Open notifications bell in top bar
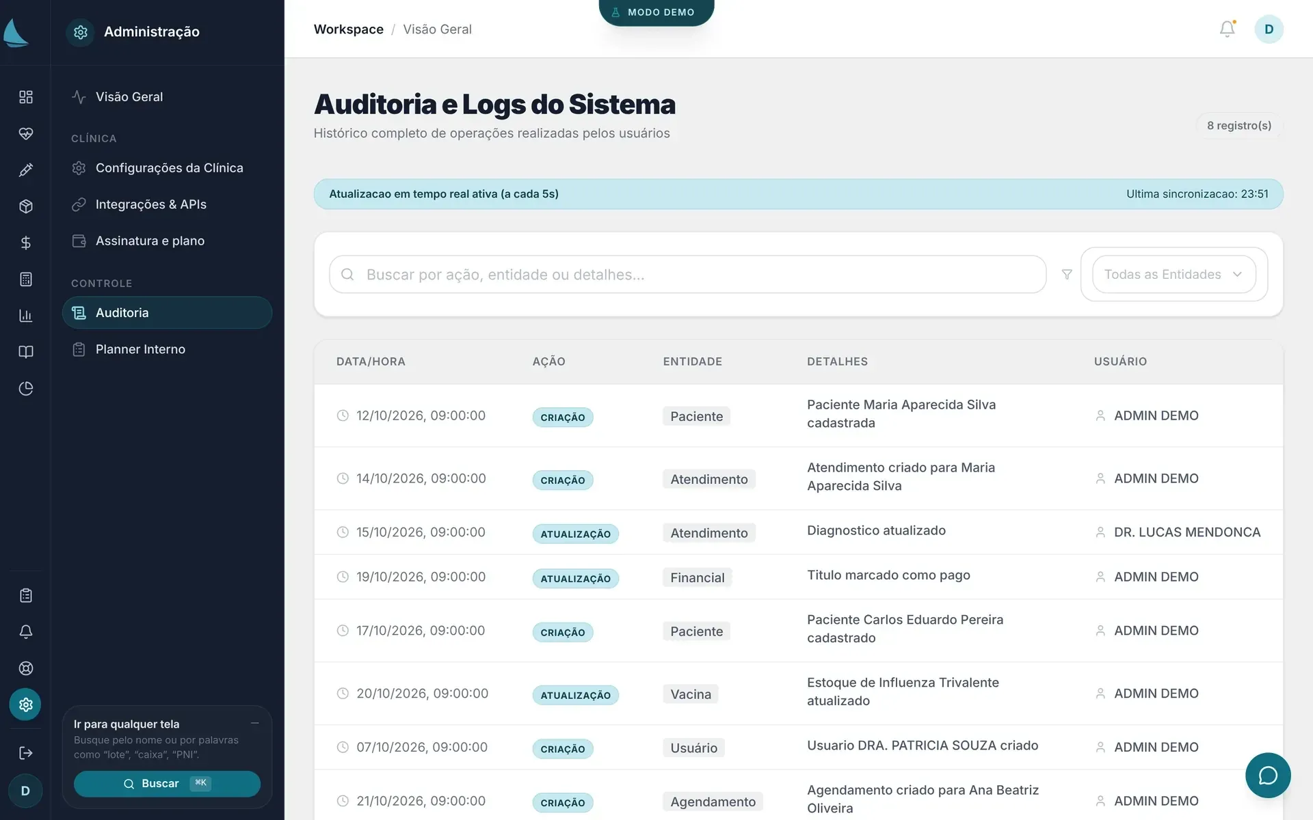This screenshot has height=820, width=1313. [1228, 29]
